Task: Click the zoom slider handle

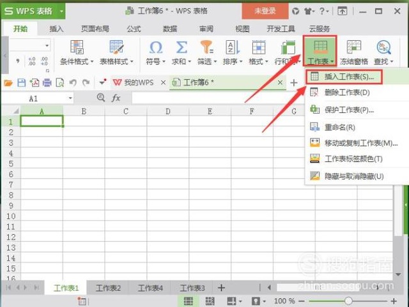Action: pyautogui.click(x=348, y=301)
